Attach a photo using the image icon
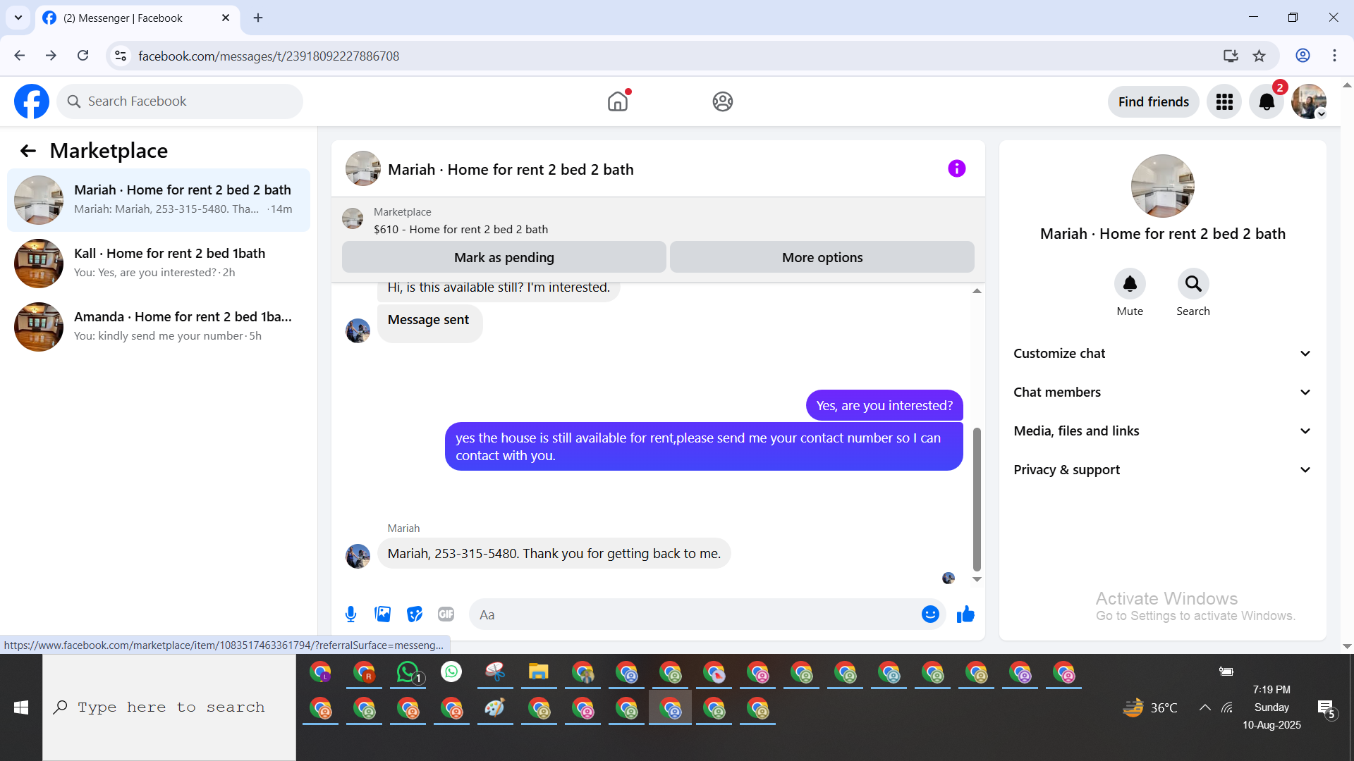Screen dimensions: 1354x761 pos(382,614)
